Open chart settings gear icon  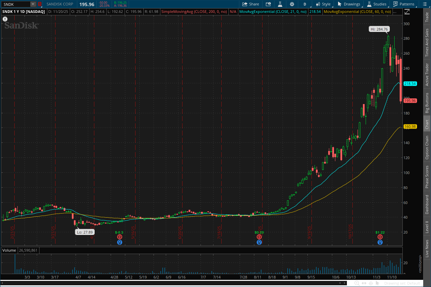point(292,4)
